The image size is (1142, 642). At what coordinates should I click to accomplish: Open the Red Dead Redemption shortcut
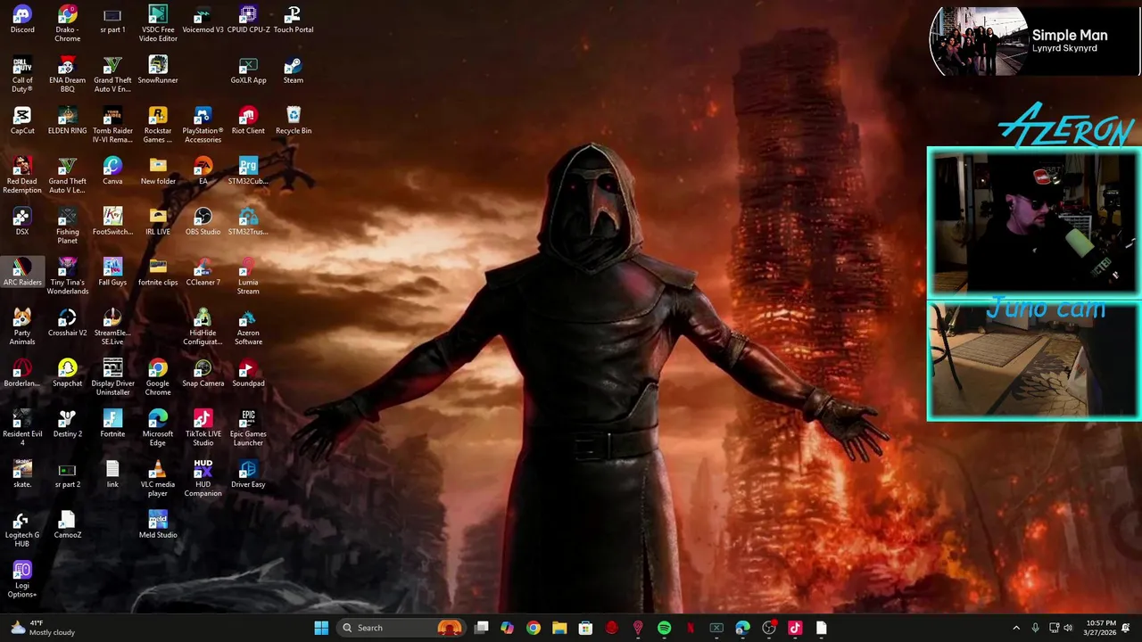(22, 177)
